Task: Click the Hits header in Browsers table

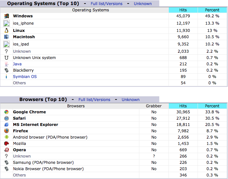Action: click(183, 106)
